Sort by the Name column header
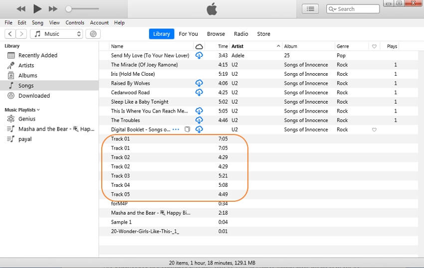 coord(152,46)
